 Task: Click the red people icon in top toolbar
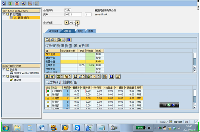point(17,4)
